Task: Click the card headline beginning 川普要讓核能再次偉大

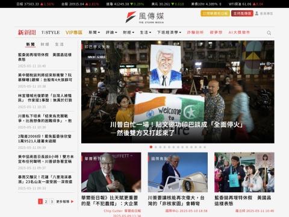Action: pyautogui.click(x=176, y=201)
